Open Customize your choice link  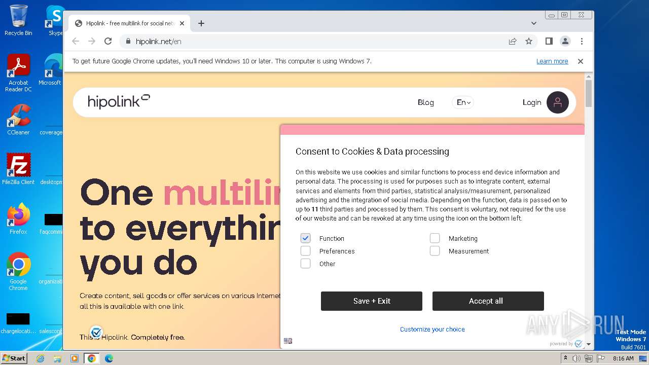click(x=432, y=329)
